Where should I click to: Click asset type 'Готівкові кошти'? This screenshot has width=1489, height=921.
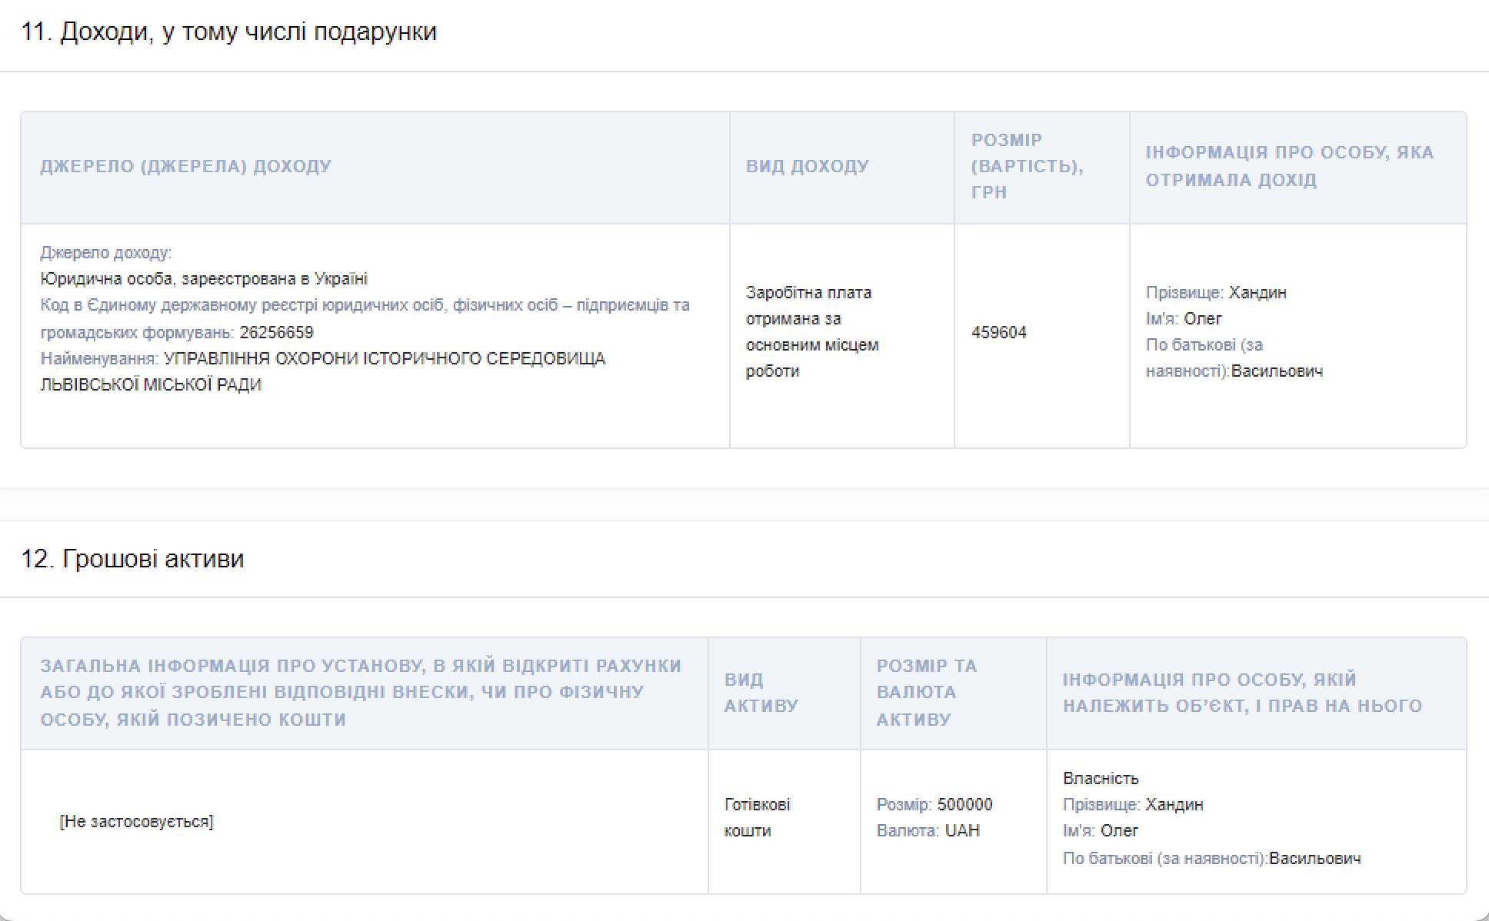pyautogui.click(x=757, y=817)
